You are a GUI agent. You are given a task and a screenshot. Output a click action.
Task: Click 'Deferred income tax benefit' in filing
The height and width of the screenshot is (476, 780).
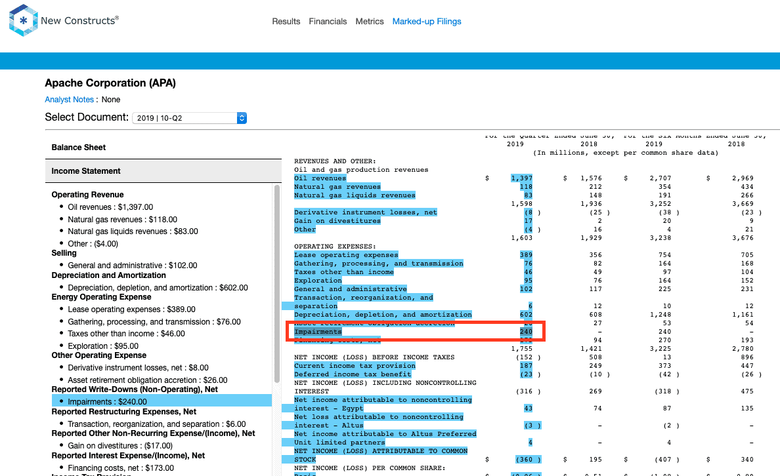353,374
